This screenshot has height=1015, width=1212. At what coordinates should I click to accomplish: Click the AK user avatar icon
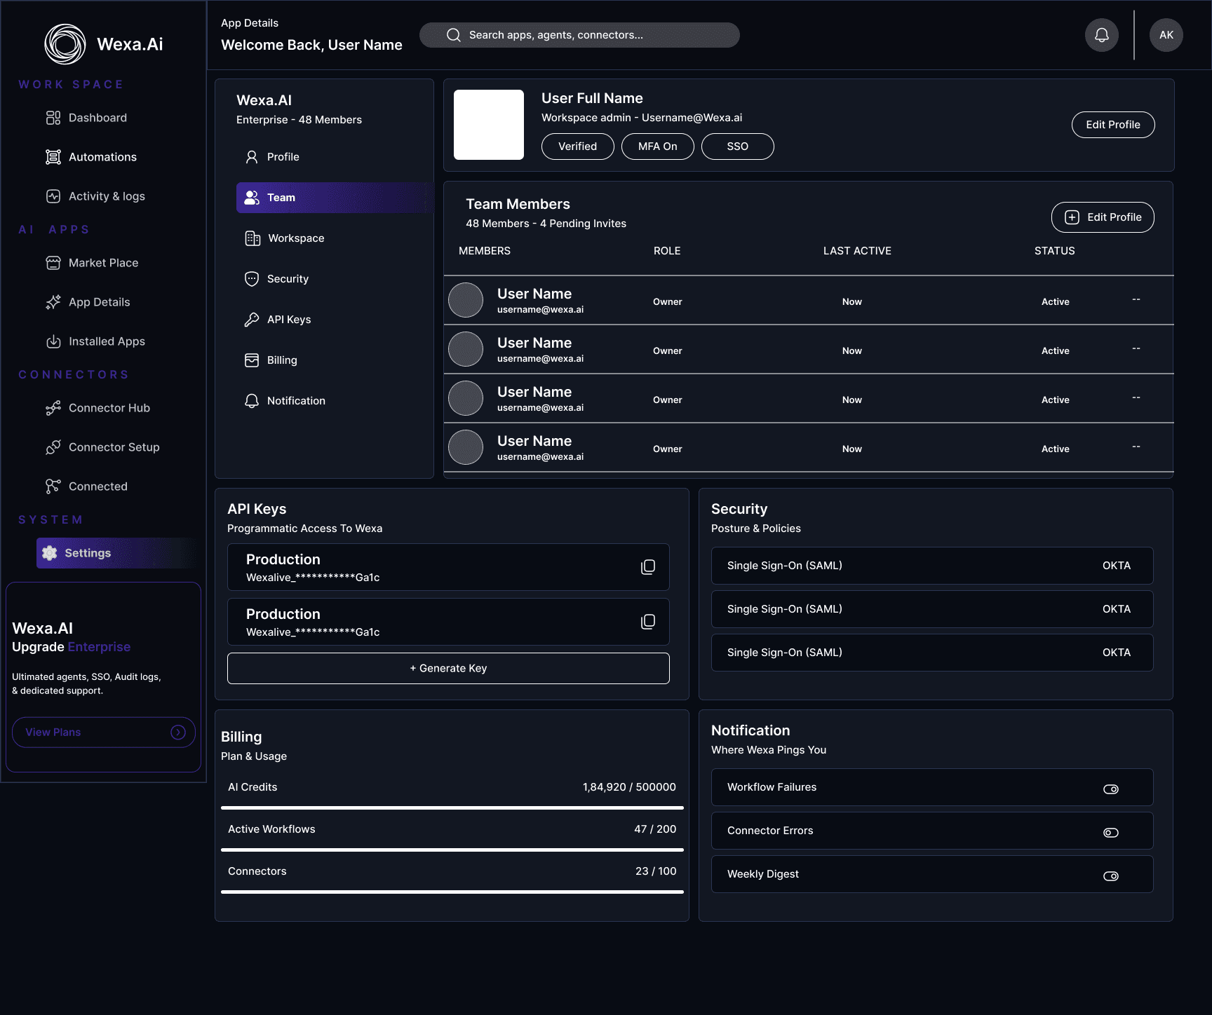click(x=1166, y=35)
